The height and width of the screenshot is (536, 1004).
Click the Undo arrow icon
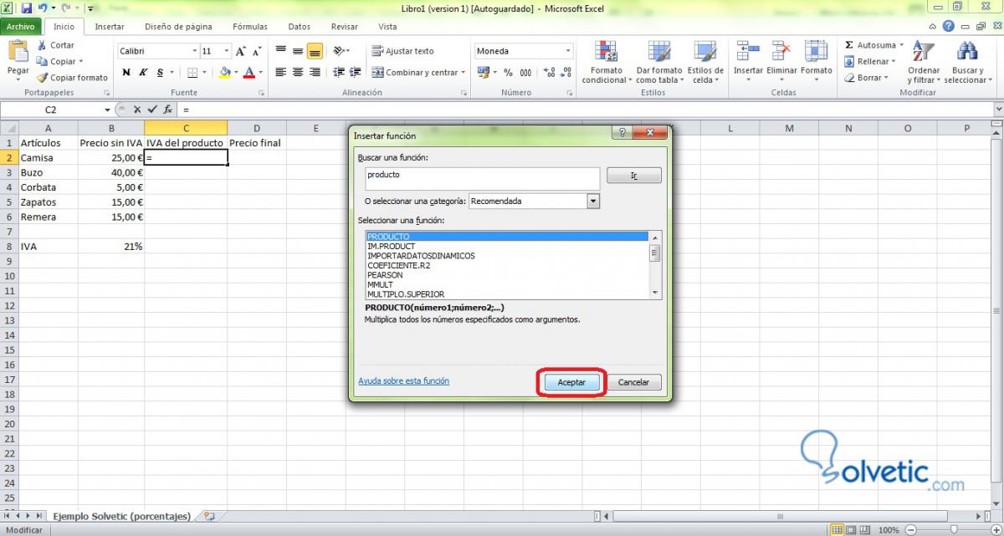tap(42, 8)
